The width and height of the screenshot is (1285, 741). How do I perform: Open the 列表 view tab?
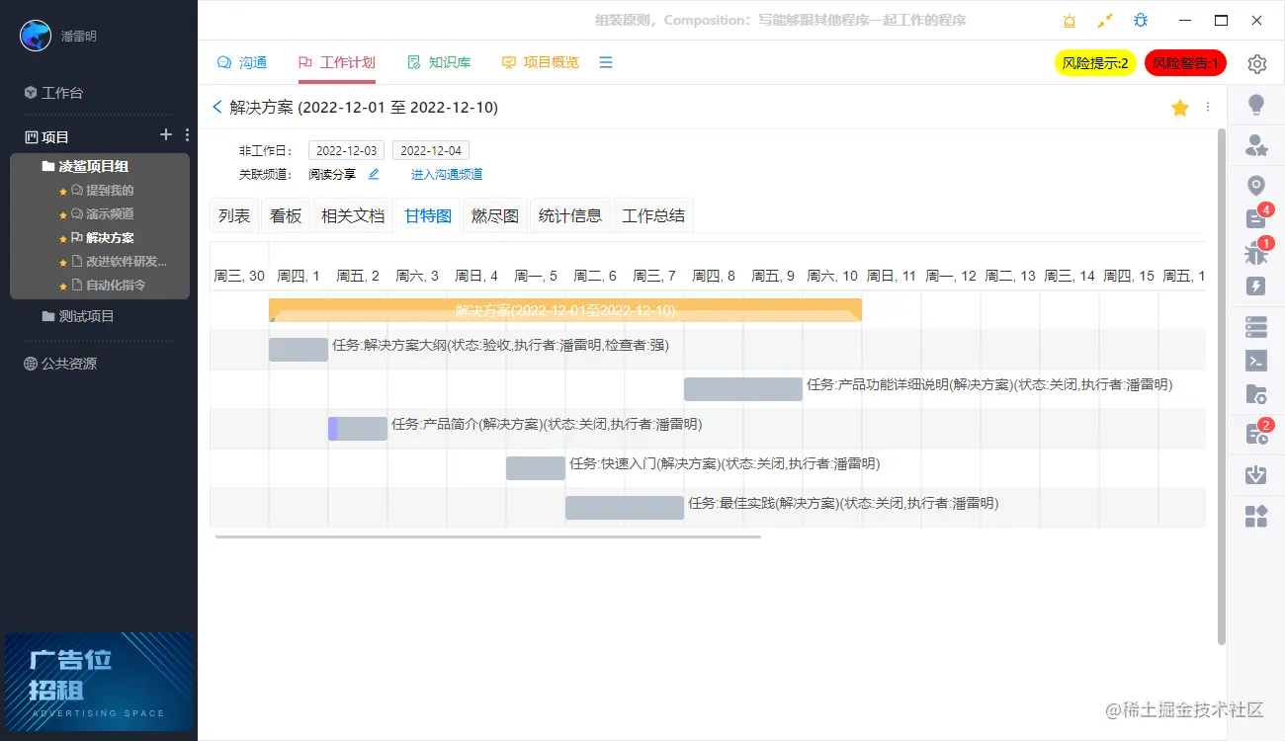point(234,215)
